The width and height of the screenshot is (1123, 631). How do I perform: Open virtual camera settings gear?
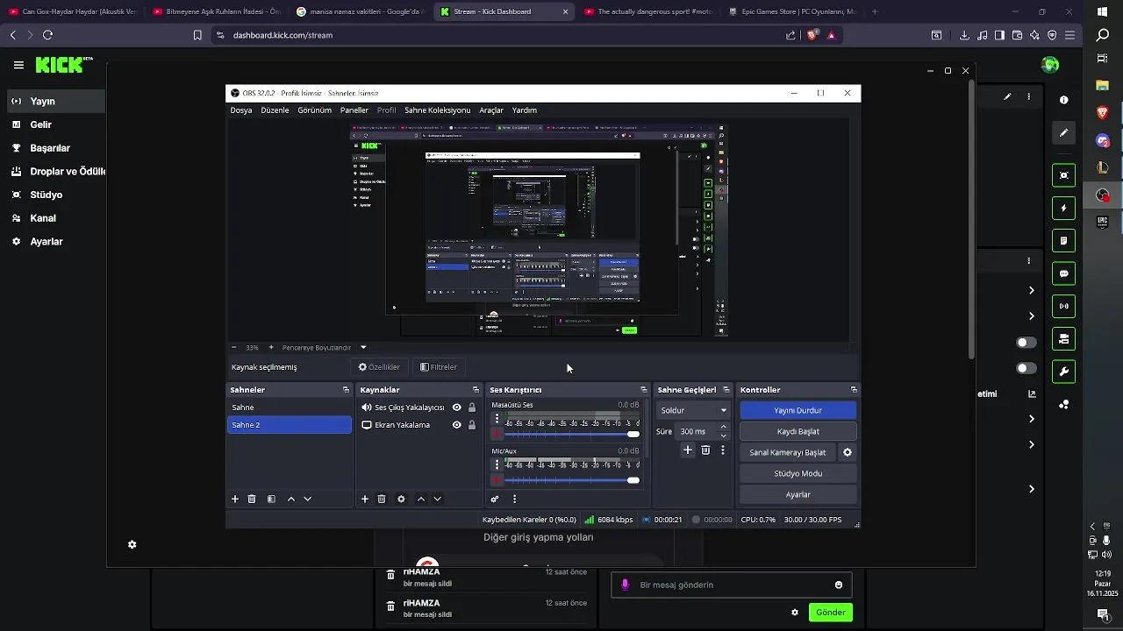(848, 452)
